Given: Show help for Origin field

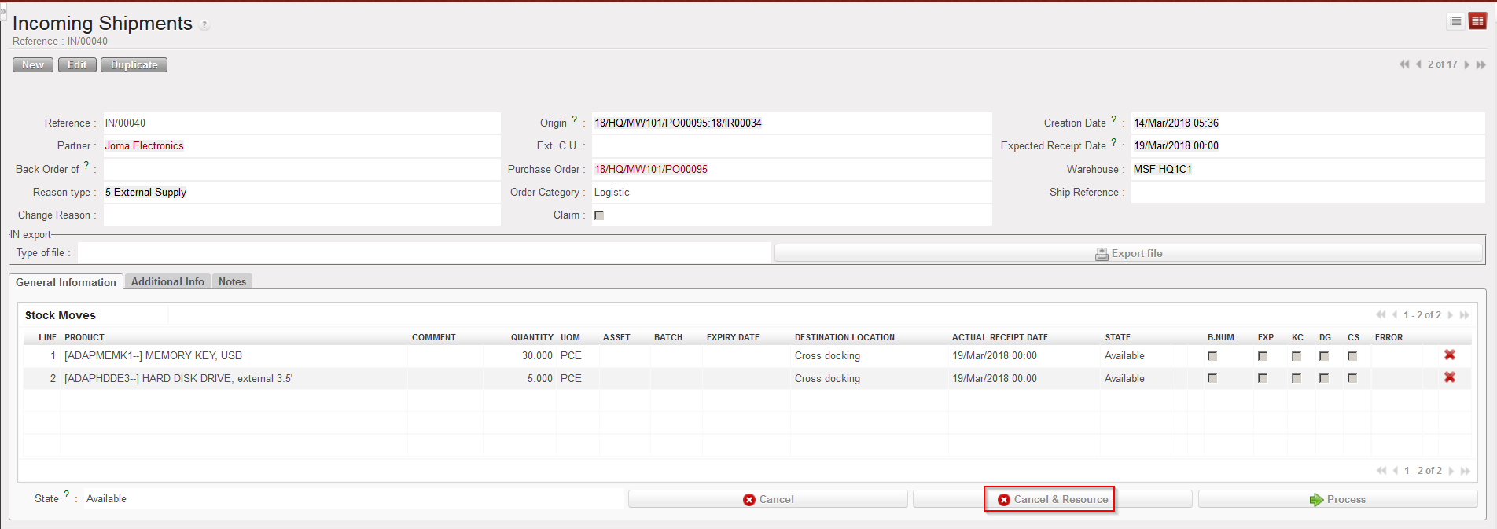Looking at the screenshot, I should coord(574,120).
